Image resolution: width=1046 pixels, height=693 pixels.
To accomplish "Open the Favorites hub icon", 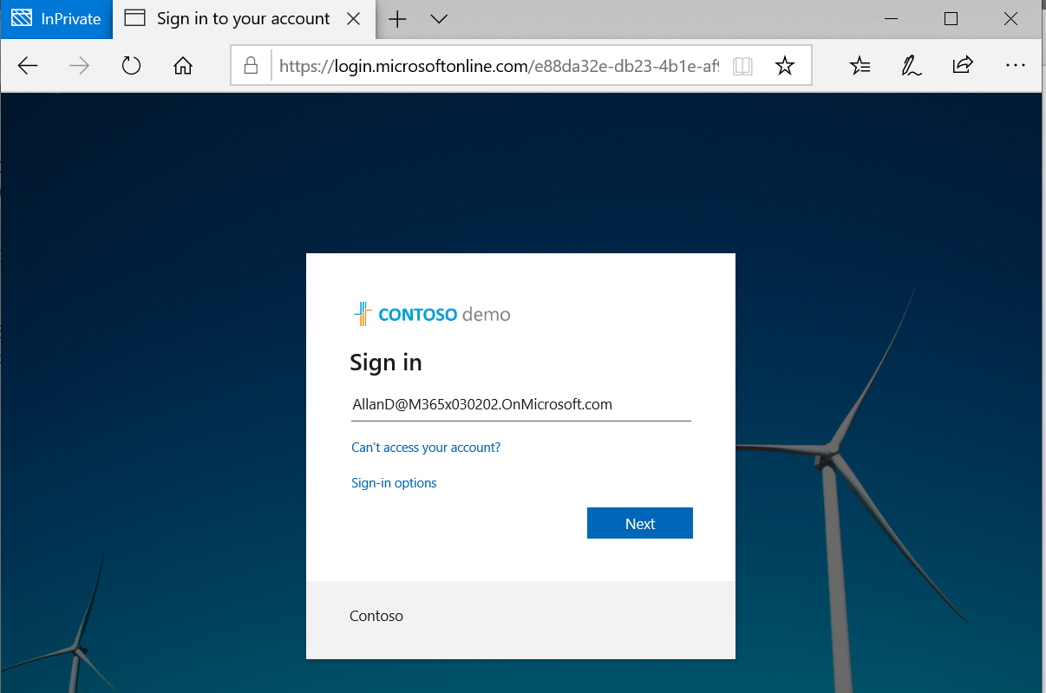I will (x=860, y=66).
